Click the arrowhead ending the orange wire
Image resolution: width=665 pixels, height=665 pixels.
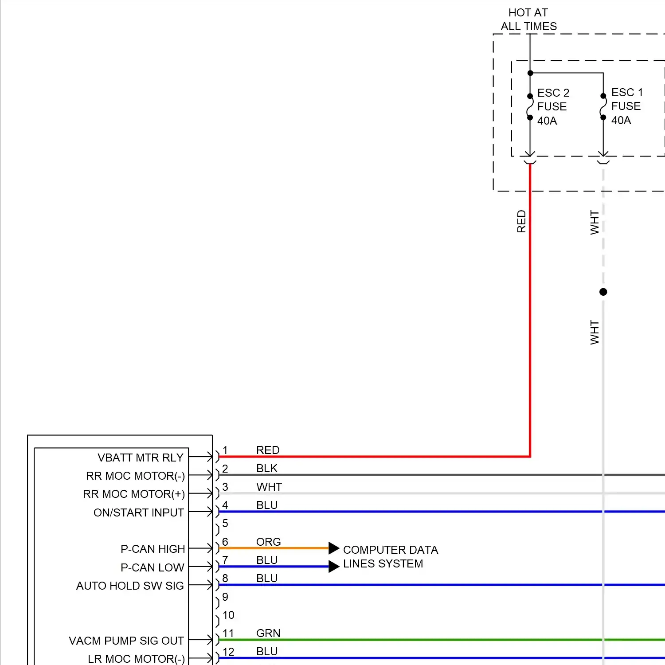point(333,548)
